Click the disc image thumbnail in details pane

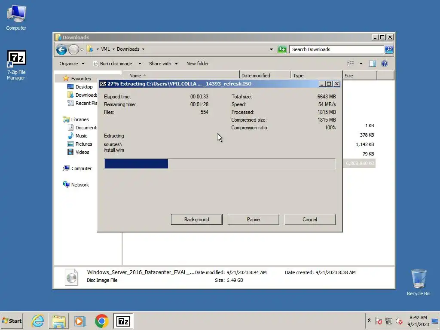(72, 277)
